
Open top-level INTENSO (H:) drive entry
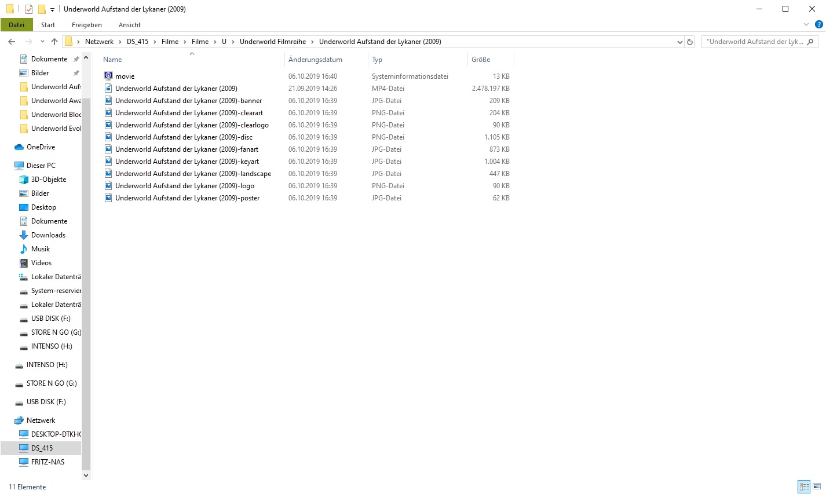click(47, 365)
